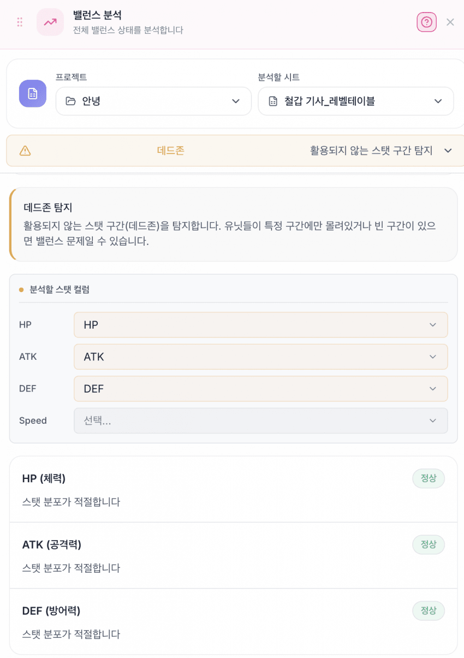
Task: Click the help question mark icon
Action: (x=426, y=22)
